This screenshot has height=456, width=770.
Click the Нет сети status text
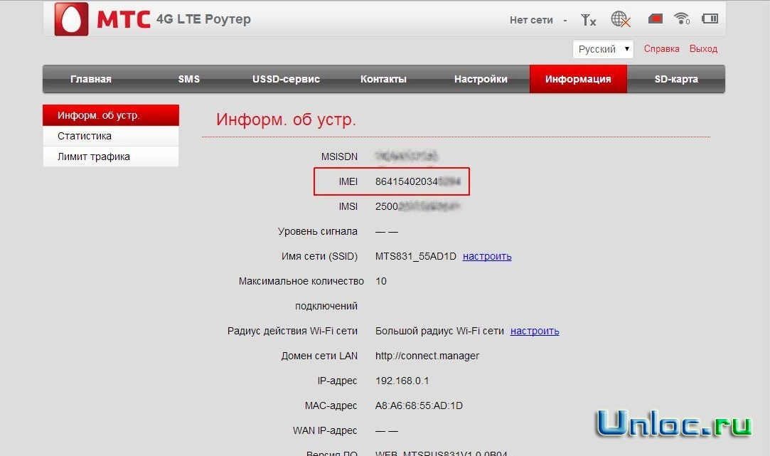point(531,20)
